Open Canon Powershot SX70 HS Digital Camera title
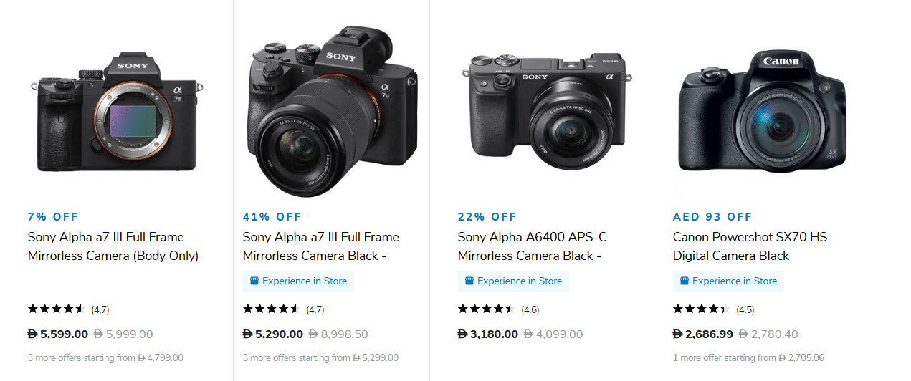 point(750,246)
